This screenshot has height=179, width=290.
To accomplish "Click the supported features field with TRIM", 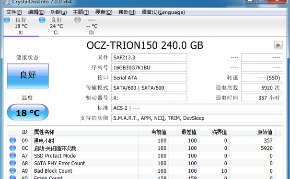I will tap(197, 118).
